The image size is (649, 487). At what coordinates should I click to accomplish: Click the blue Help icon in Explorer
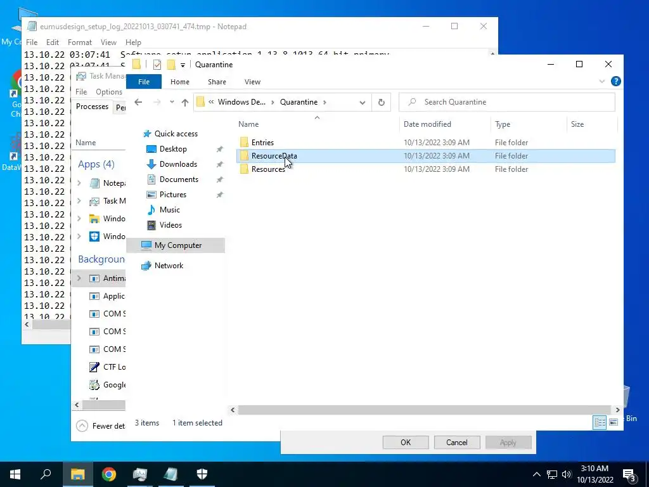click(616, 81)
